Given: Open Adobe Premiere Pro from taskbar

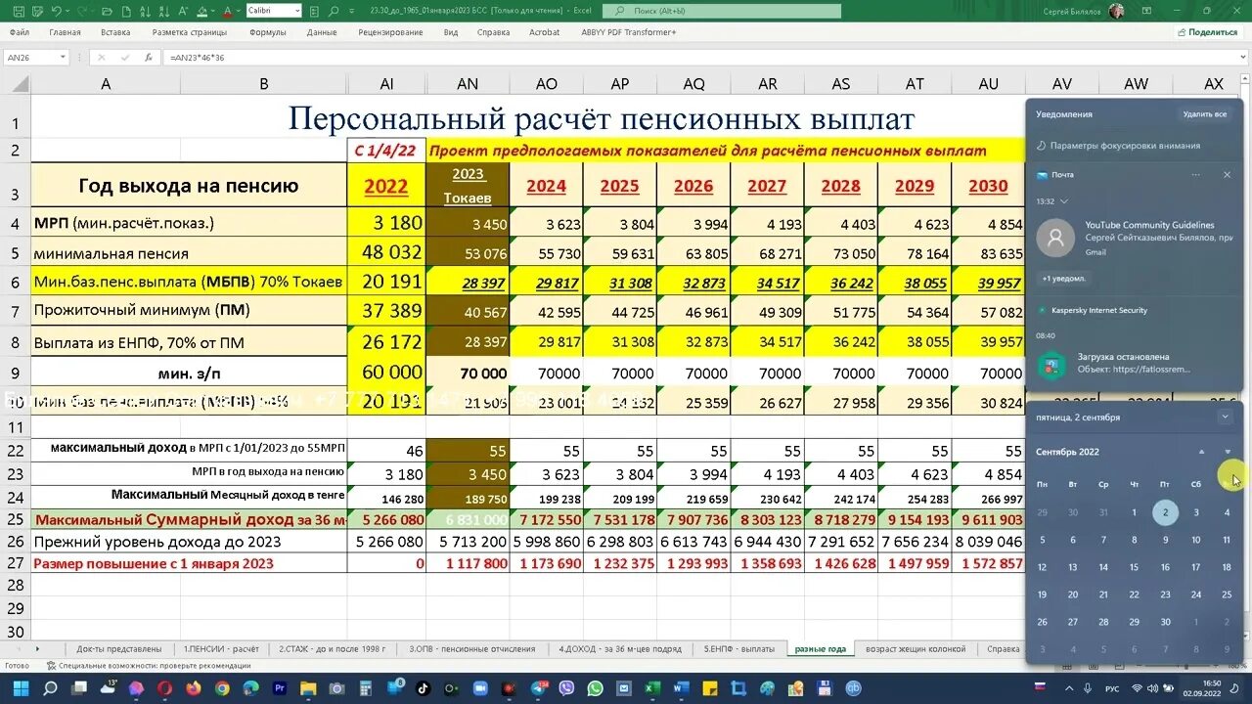Looking at the screenshot, I should pyautogui.click(x=279, y=688).
